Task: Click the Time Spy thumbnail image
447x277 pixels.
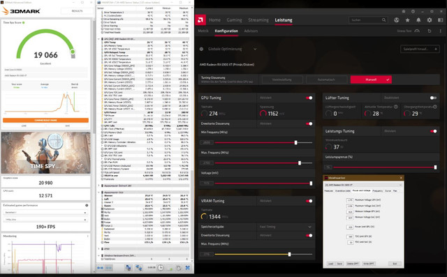Action: tap(45, 153)
